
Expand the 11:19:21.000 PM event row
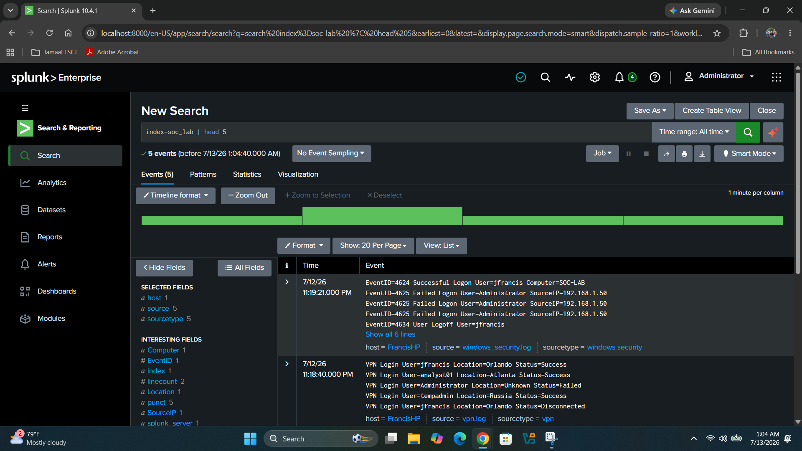click(287, 282)
